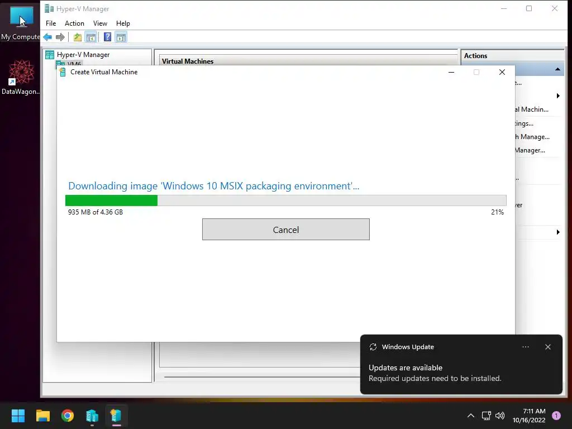Image resolution: width=572 pixels, height=429 pixels.
Task: Open notification center badge icon
Action: click(x=556, y=416)
